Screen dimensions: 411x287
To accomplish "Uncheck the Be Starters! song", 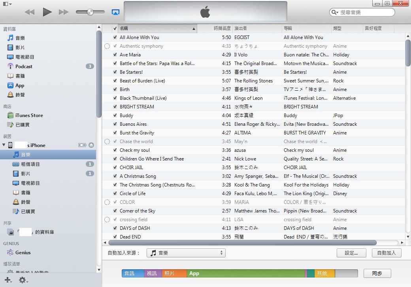I will (x=115, y=72).
